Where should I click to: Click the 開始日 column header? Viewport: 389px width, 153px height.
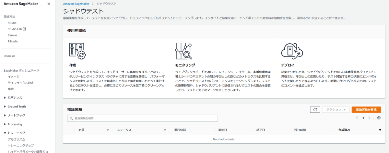point(223,130)
